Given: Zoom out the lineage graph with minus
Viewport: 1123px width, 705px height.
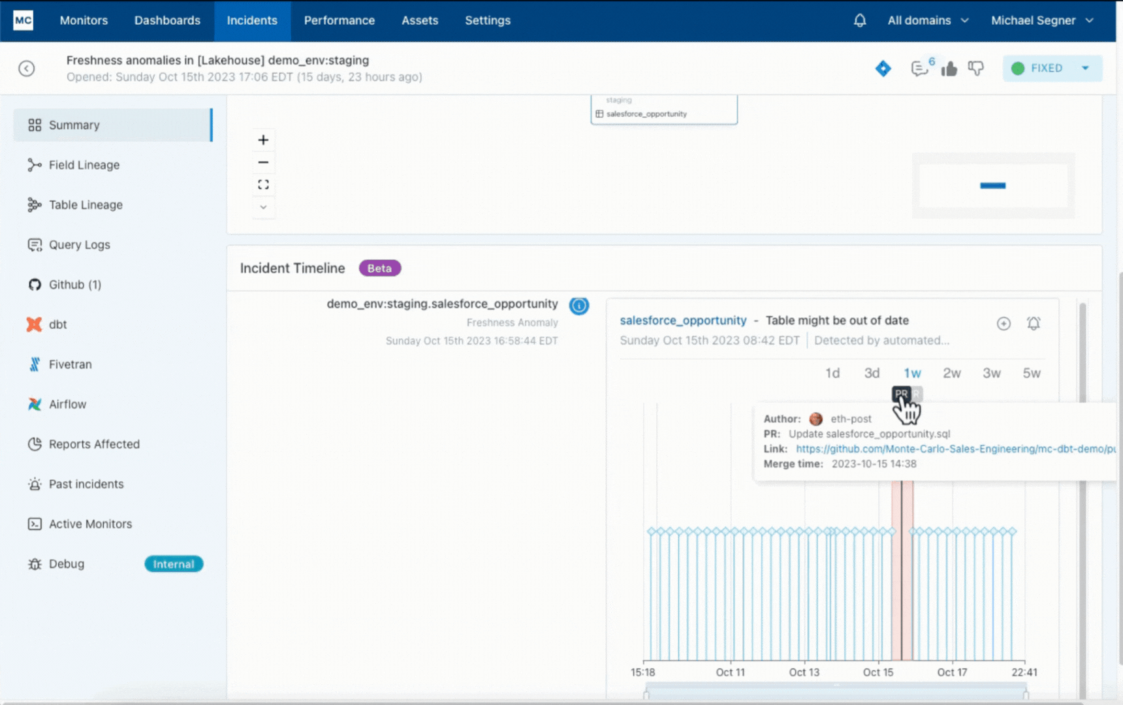Looking at the screenshot, I should click(263, 163).
